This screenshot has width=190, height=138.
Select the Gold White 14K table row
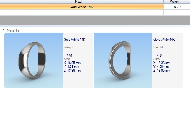pyautogui.click(x=81, y=7)
